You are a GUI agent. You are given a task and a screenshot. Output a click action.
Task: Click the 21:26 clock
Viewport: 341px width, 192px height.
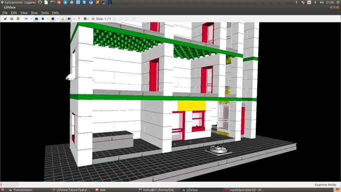point(330,3)
